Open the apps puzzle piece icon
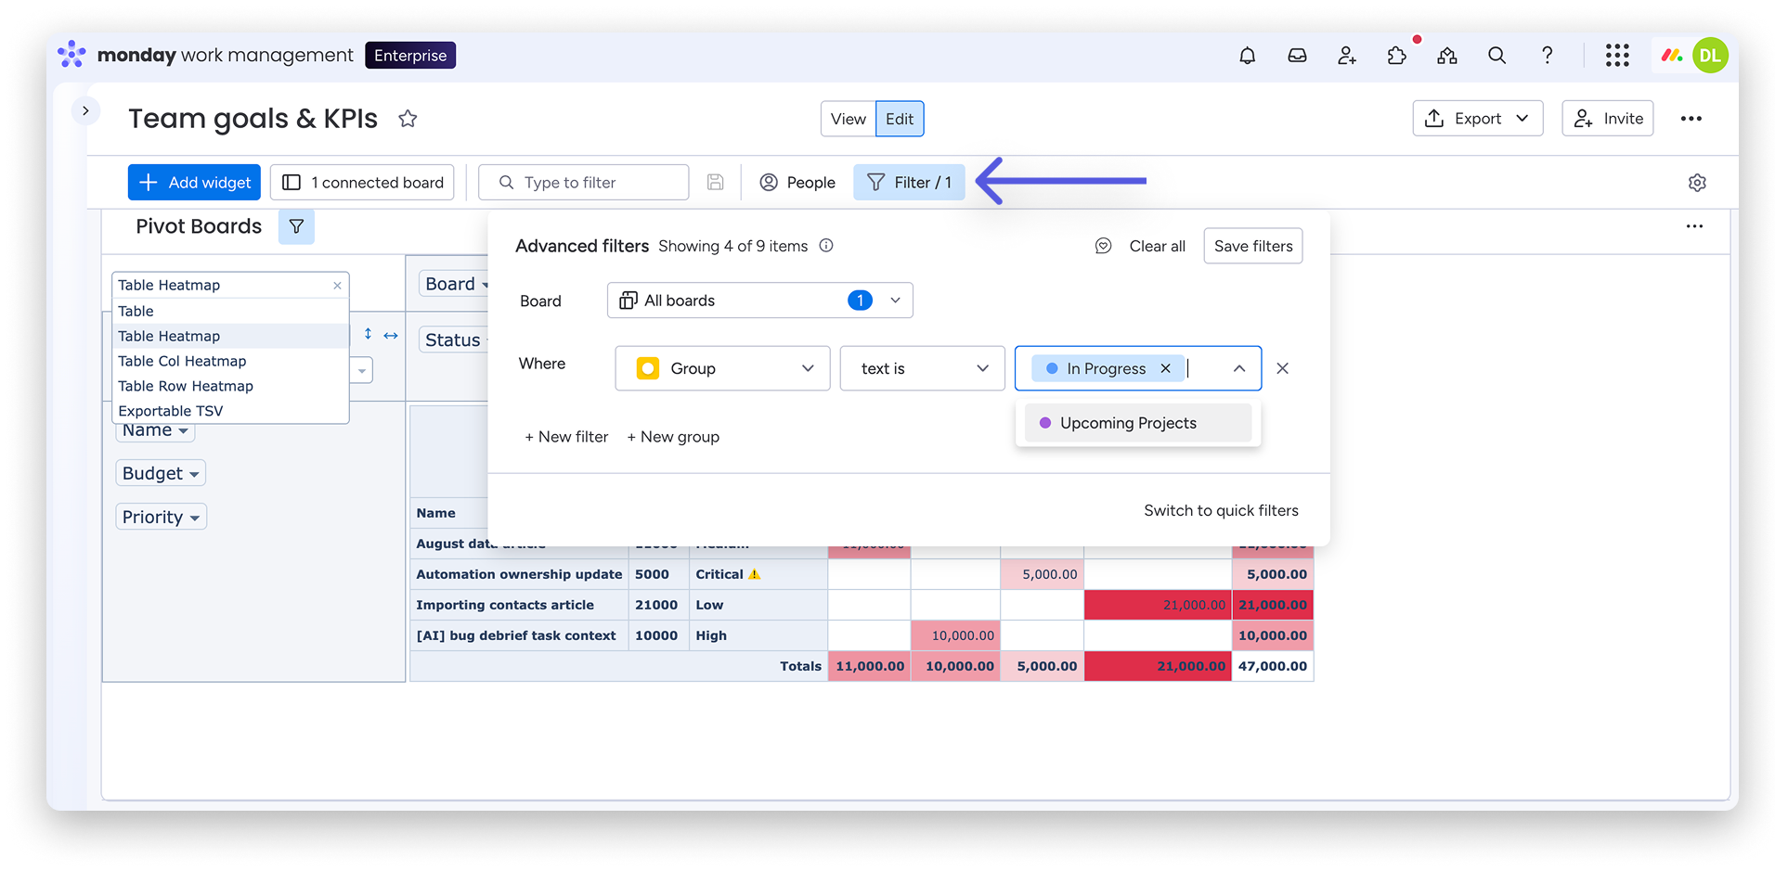The height and width of the screenshot is (871, 1775). [1396, 56]
